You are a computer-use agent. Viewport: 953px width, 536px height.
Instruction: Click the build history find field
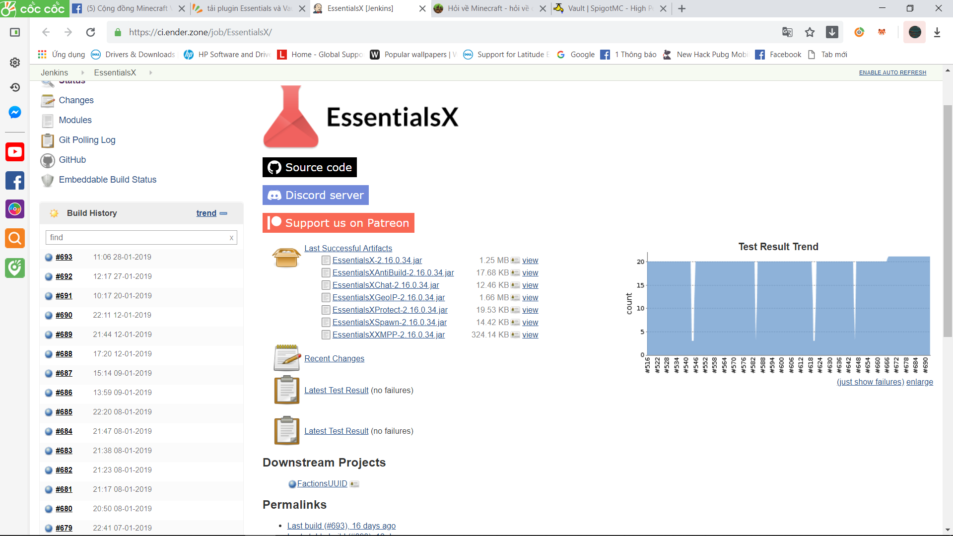point(137,238)
